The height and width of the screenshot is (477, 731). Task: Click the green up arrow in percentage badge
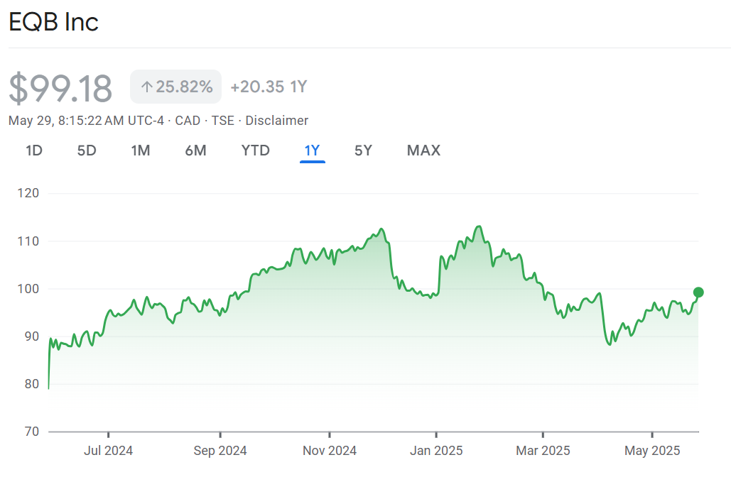(147, 87)
